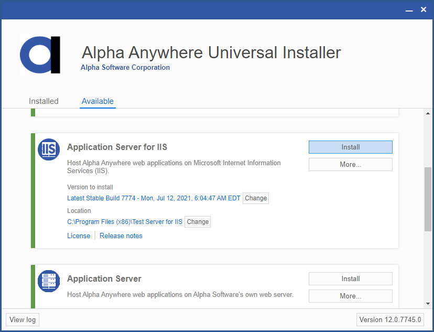Screen dimensions: 434x332
Task: Click the vertical scrollbar thumb
Action: [428, 199]
